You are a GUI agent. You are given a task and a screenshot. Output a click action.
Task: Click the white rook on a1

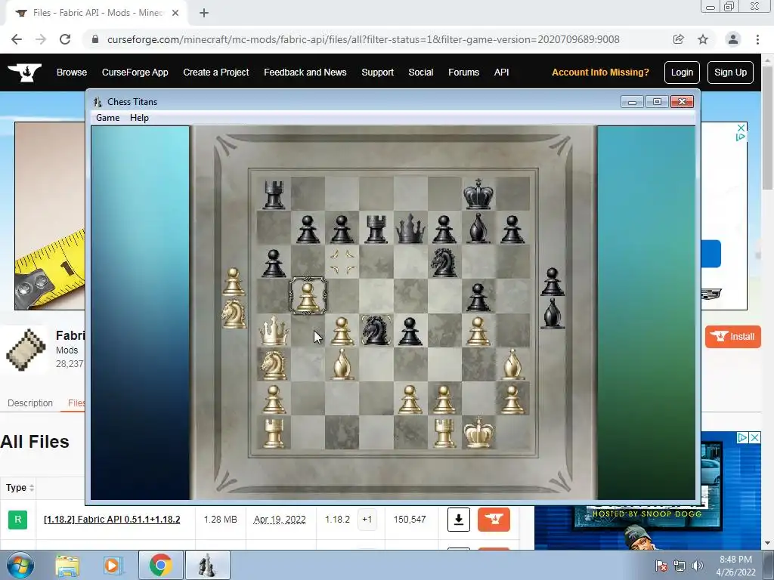pos(274,433)
